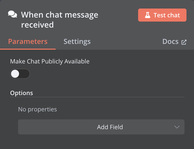Click the Docs text label

pos(170,41)
